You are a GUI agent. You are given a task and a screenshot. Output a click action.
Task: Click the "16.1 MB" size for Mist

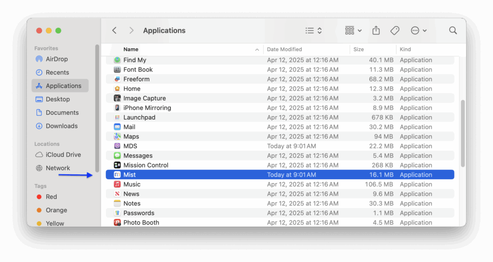click(381, 174)
